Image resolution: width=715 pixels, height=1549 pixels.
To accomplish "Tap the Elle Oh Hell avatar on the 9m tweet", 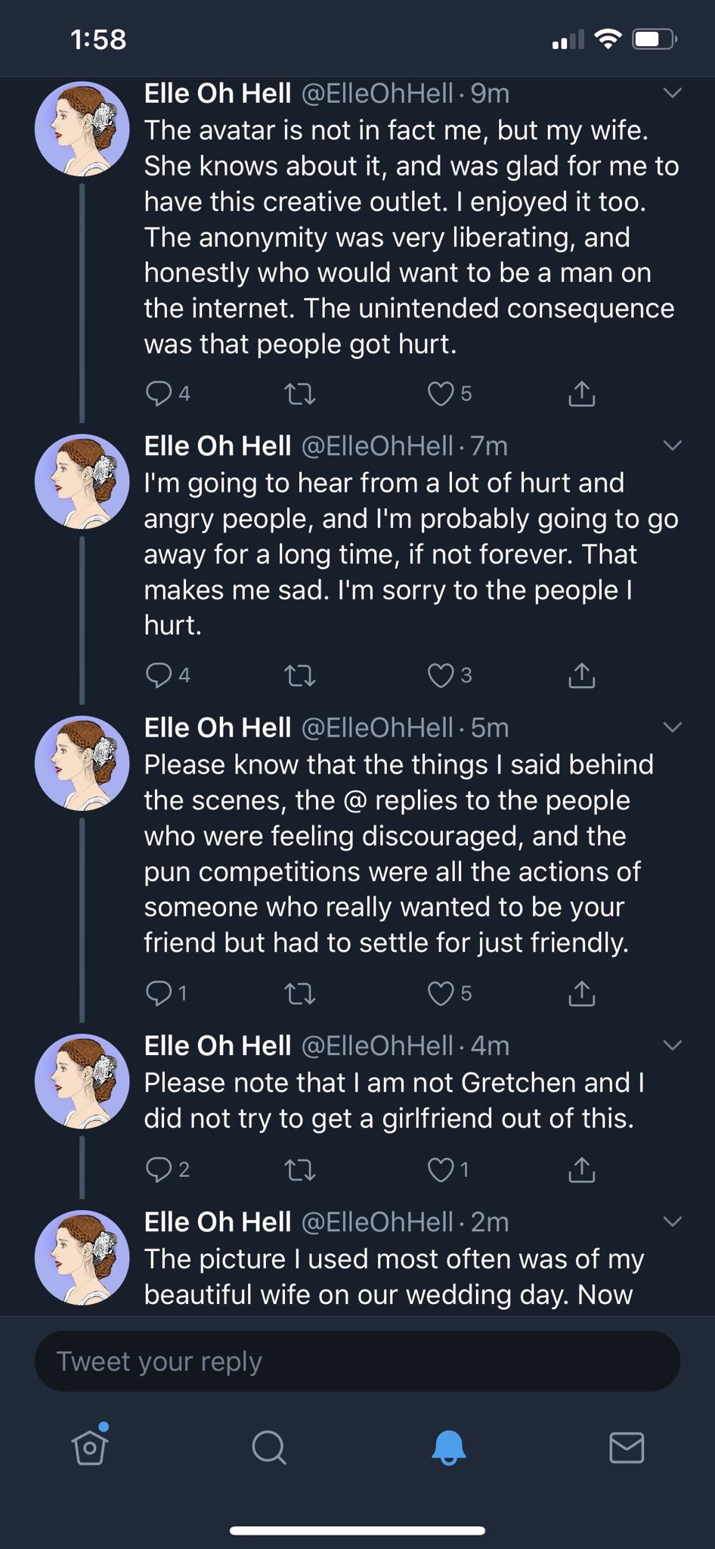I will 82,129.
